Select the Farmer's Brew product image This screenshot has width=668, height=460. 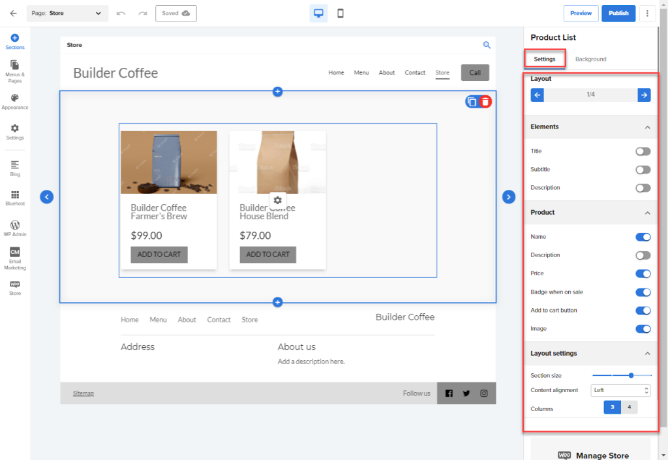[x=169, y=162]
